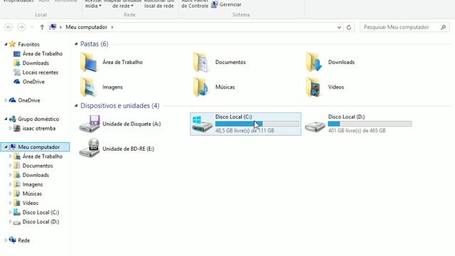Collapse the Favoritos tree node
The height and width of the screenshot is (256, 455).
(6, 44)
